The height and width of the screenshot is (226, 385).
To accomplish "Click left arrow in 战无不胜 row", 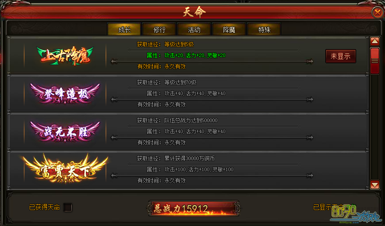I will point(114,138).
